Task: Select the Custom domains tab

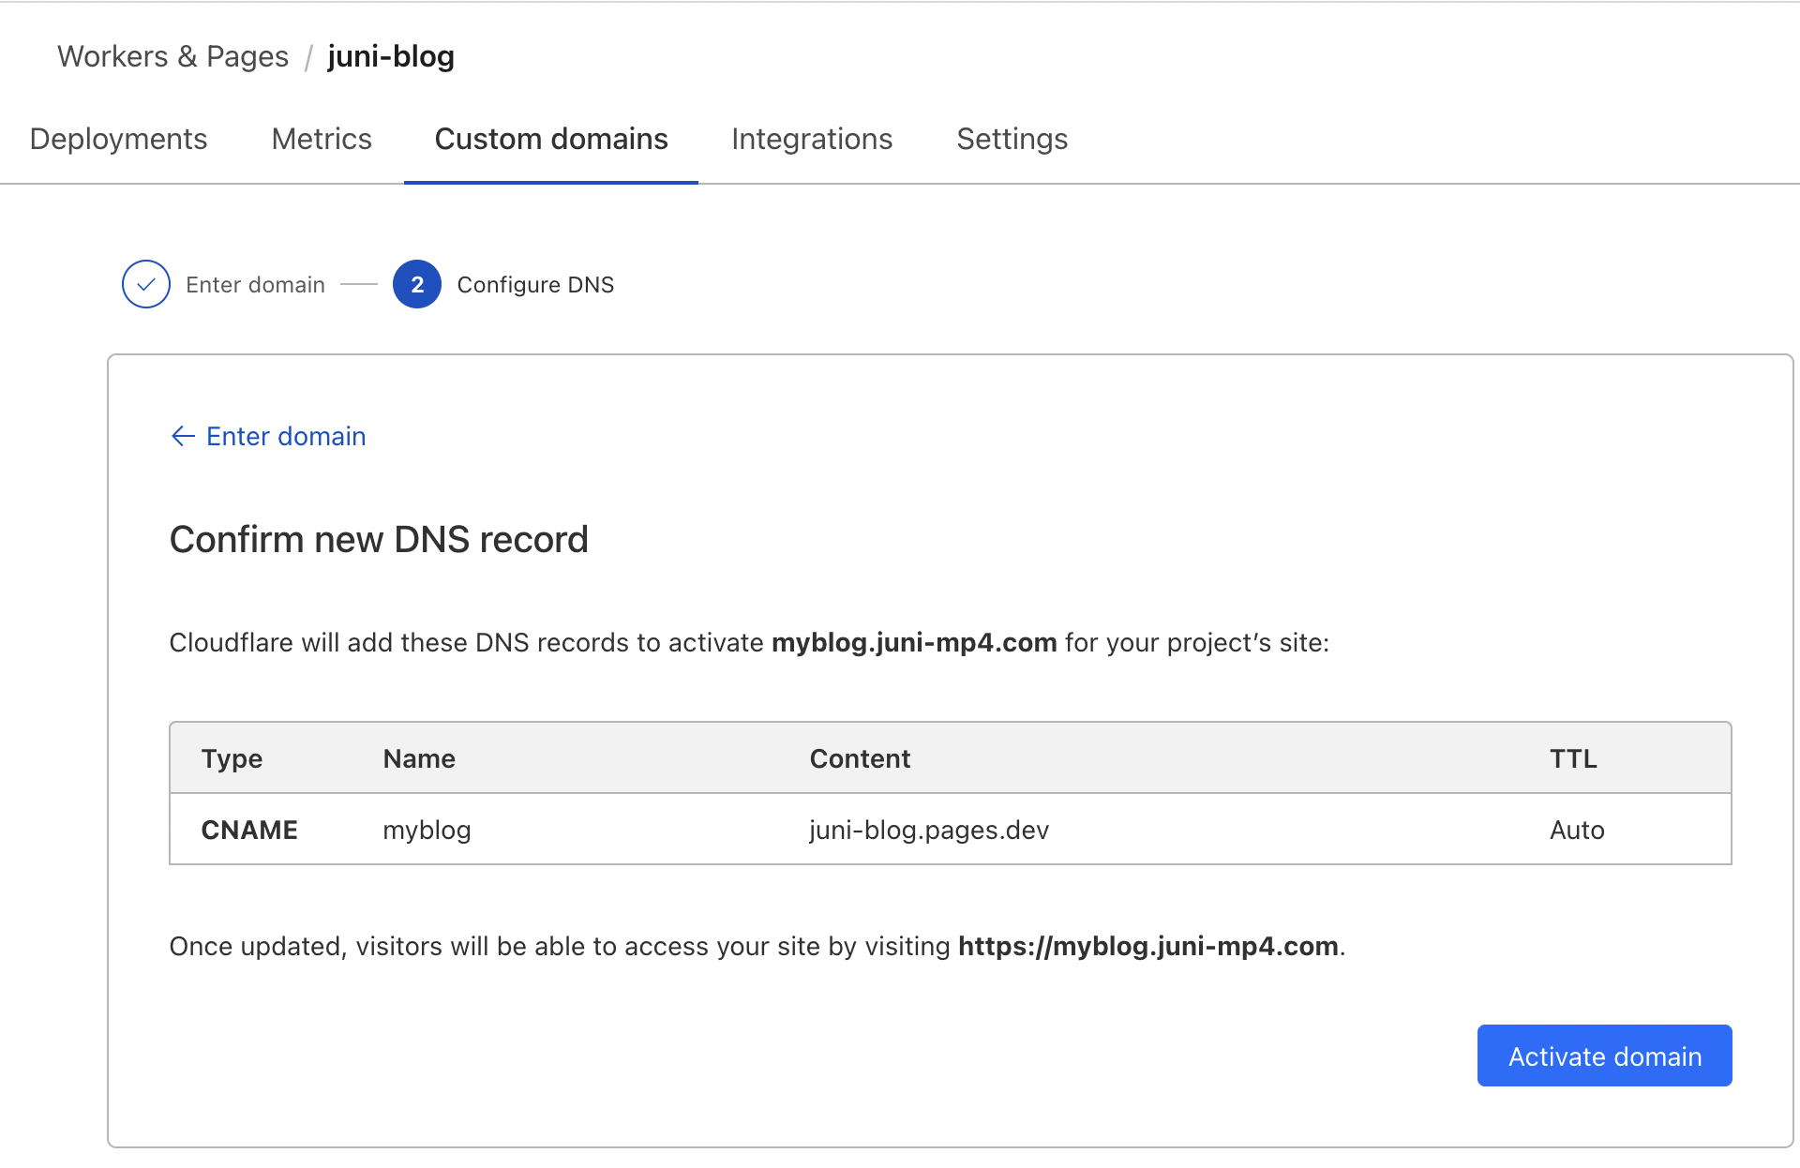Action: click(x=551, y=139)
